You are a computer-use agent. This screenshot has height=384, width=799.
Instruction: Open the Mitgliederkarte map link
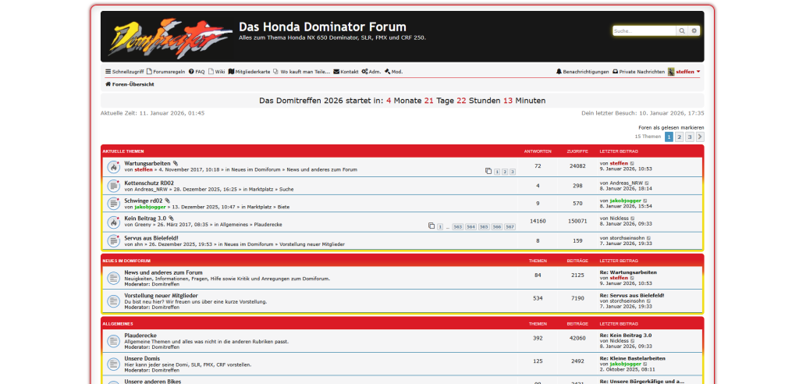(249, 72)
